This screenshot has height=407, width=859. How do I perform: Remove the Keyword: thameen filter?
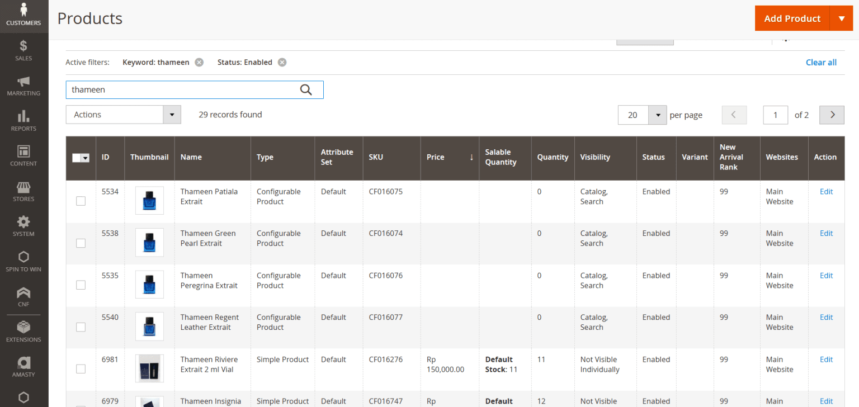199,62
